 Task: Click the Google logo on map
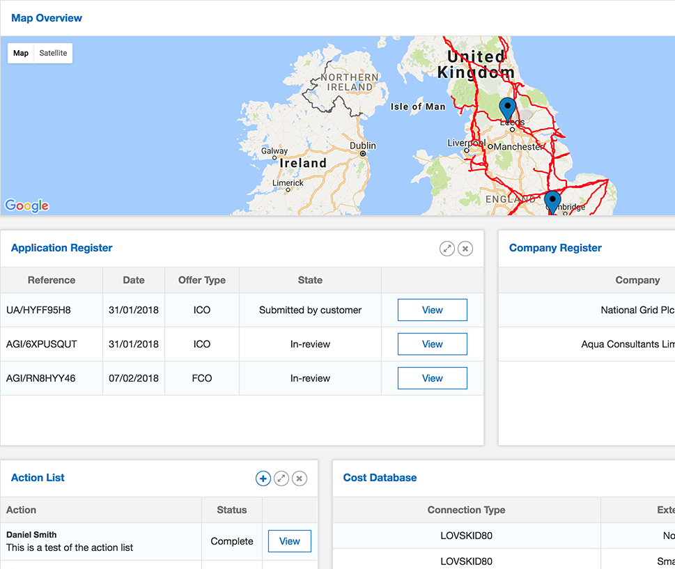click(x=27, y=205)
